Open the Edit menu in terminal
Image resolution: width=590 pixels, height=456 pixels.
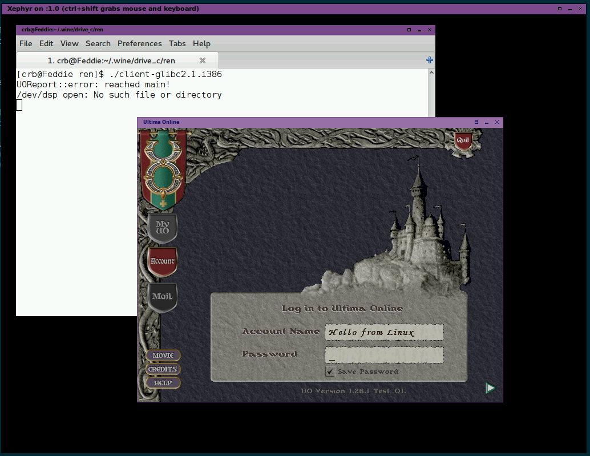[46, 43]
